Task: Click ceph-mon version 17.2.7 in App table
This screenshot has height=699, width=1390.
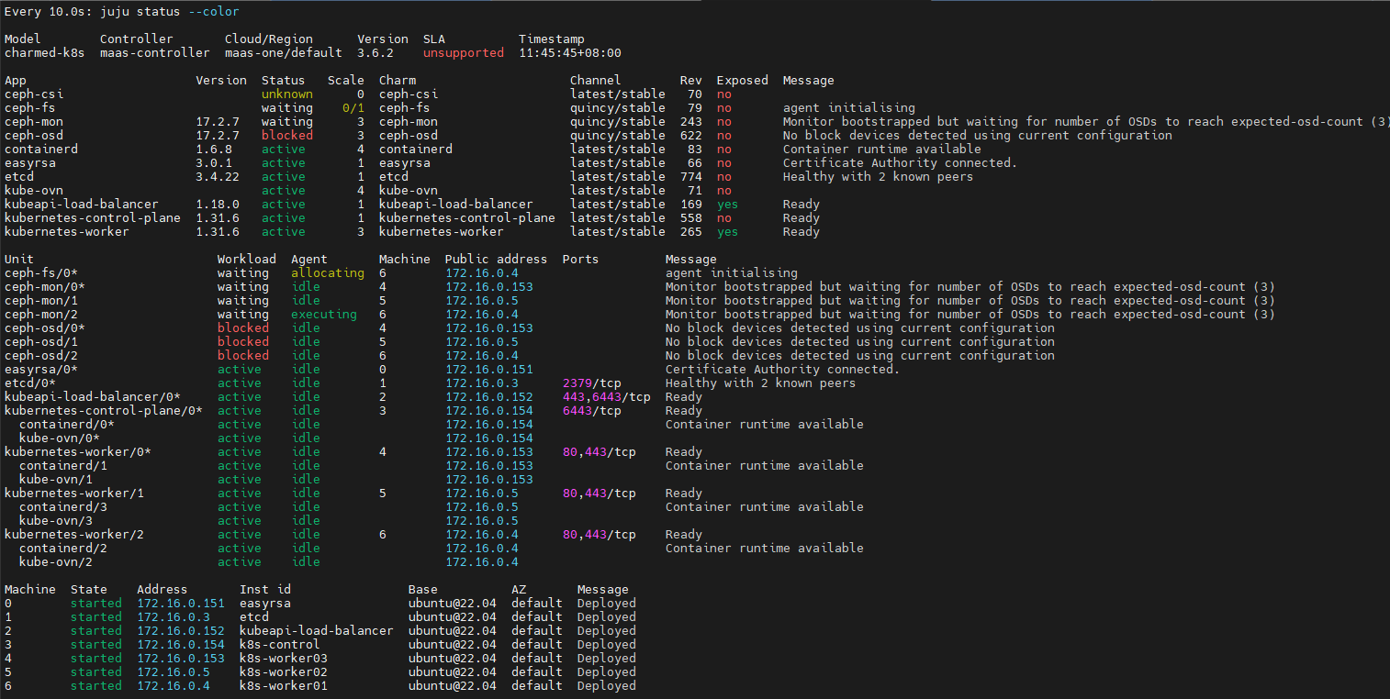Action: pos(218,121)
